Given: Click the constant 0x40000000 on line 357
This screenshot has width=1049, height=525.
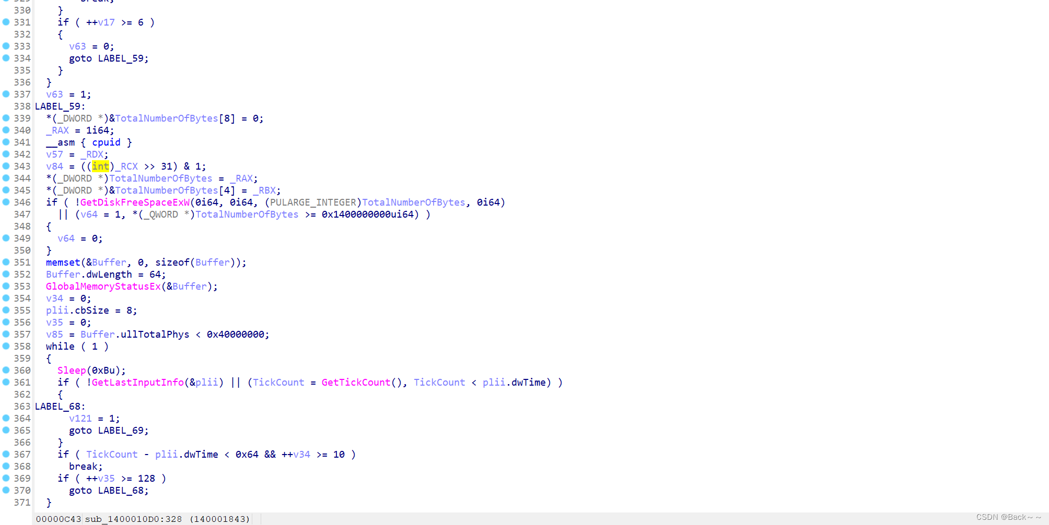Looking at the screenshot, I should point(236,335).
